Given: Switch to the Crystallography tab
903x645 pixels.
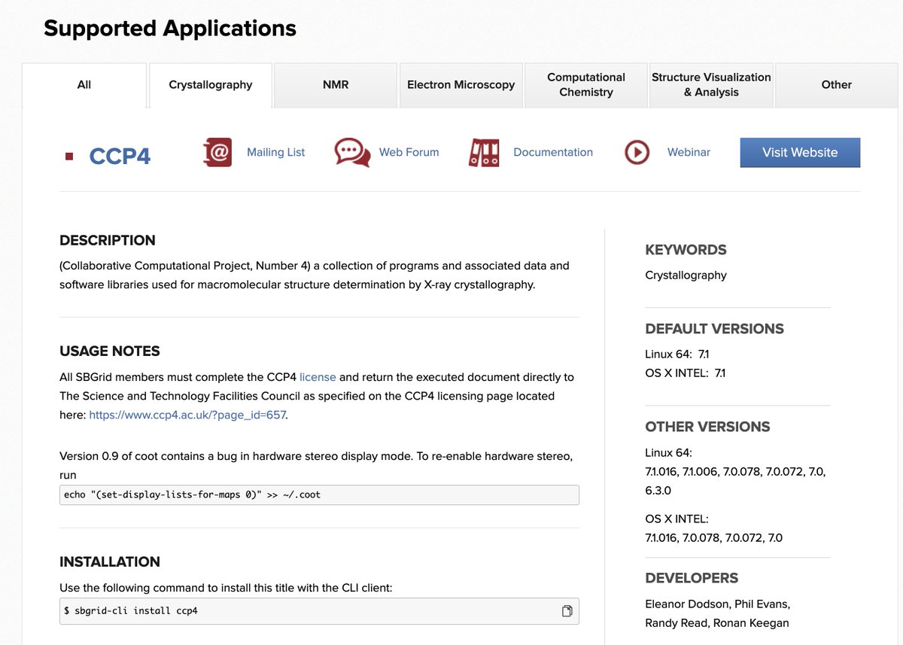Looking at the screenshot, I should 211,85.
